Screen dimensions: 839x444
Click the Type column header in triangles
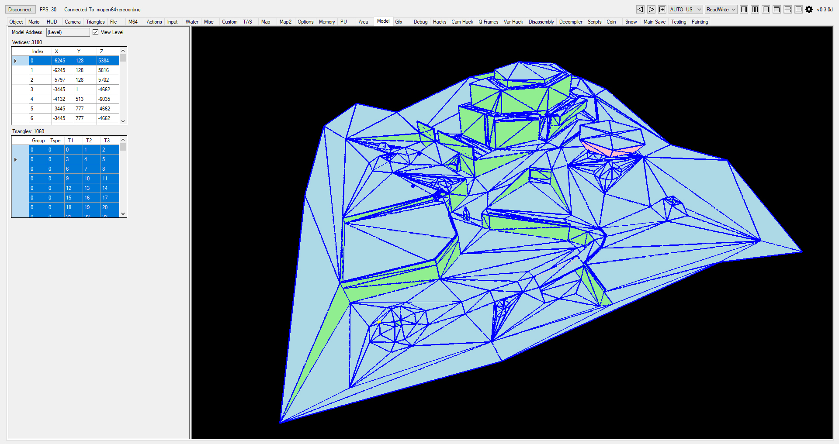point(55,141)
